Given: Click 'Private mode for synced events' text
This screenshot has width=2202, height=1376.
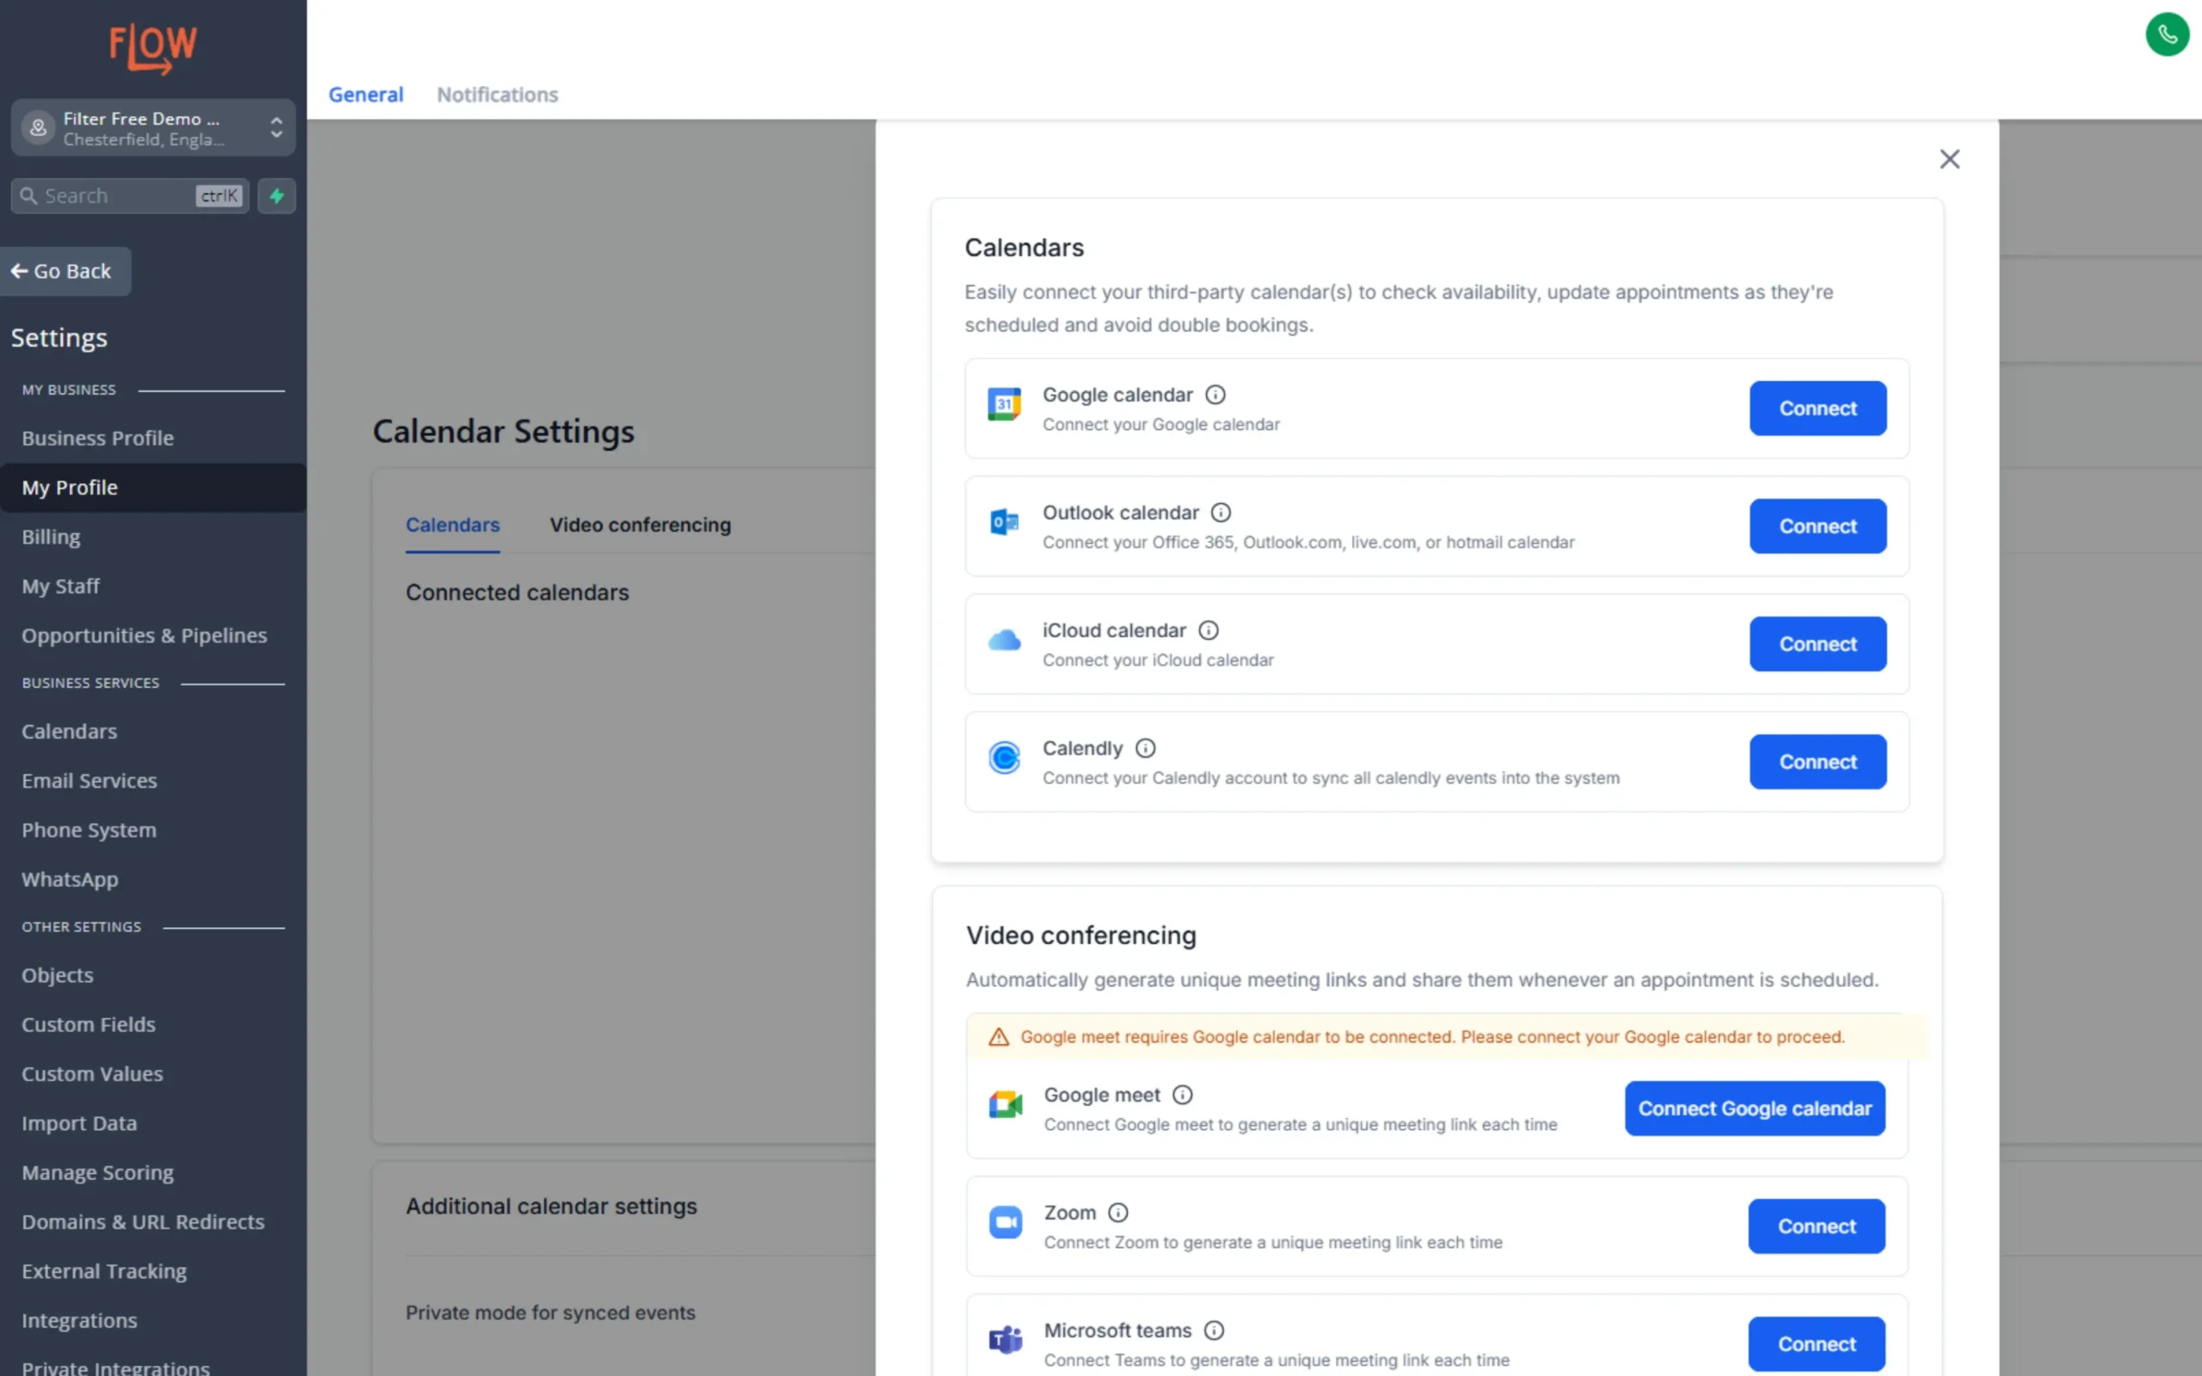Looking at the screenshot, I should pyautogui.click(x=550, y=1312).
